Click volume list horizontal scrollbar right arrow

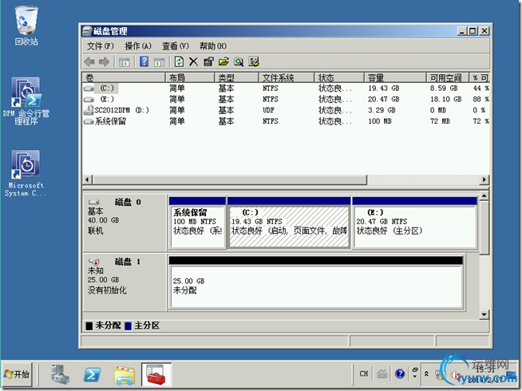(x=484, y=180)
